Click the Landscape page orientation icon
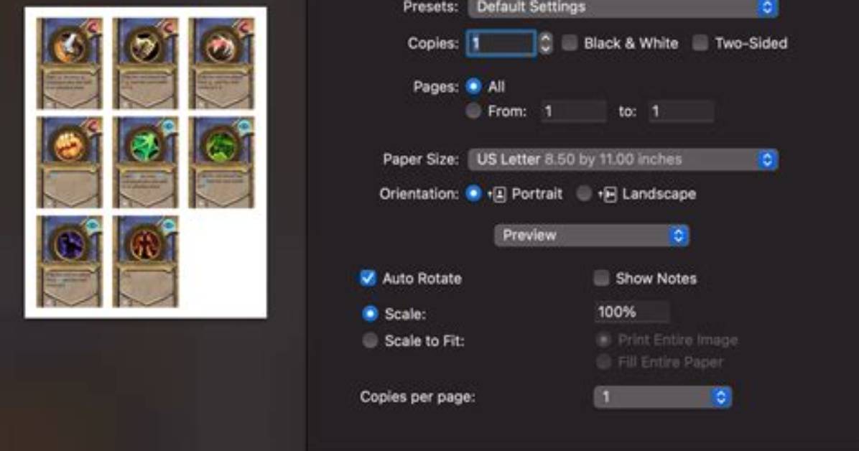 (x=608, y=194)
